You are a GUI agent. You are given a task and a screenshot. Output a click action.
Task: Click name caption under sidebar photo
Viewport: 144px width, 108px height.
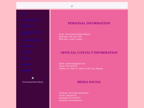33,82
